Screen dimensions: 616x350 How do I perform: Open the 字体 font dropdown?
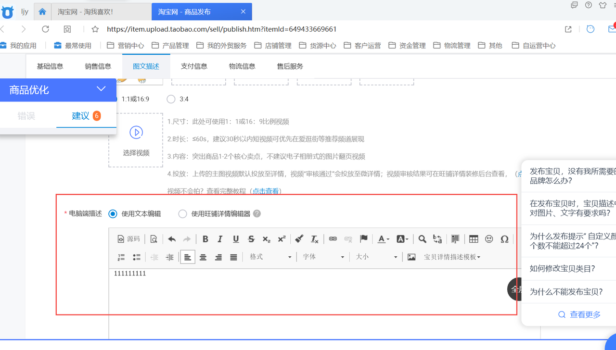pos(323,257)
